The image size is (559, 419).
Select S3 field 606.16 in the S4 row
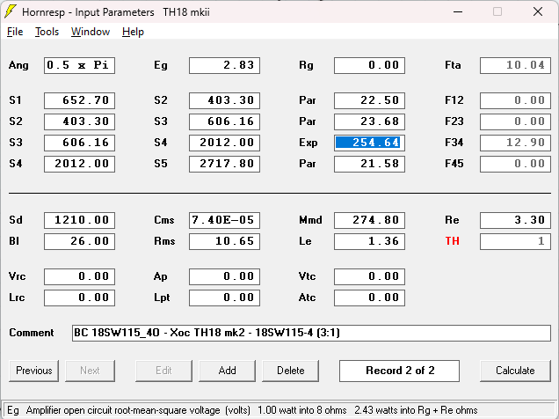79,143
